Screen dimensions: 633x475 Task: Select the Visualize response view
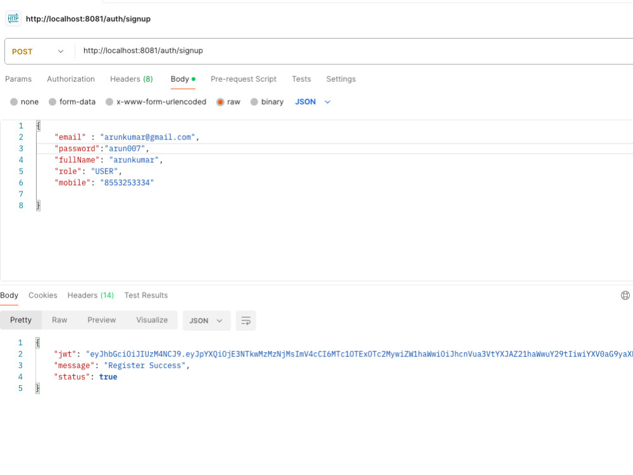point(152,320)
